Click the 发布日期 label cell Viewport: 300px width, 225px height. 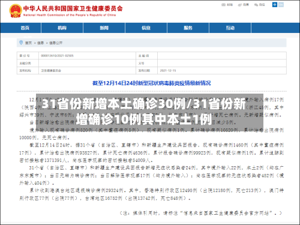146,70
